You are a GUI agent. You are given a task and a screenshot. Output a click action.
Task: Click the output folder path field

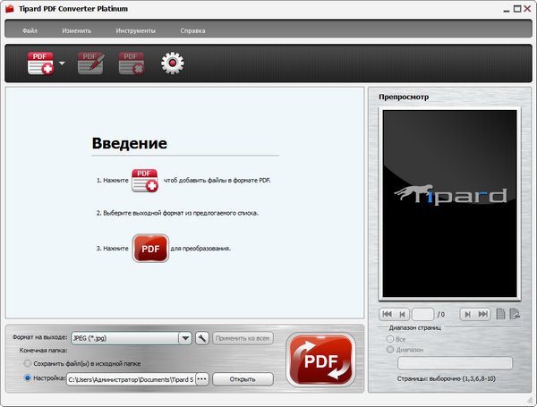point(131,379)
